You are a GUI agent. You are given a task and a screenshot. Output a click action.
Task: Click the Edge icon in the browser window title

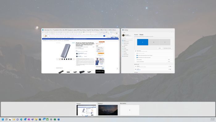[43, 30]
